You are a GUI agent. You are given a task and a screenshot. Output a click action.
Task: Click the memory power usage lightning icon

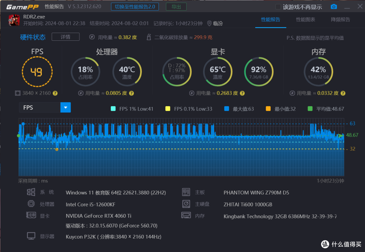coord(292,93)
